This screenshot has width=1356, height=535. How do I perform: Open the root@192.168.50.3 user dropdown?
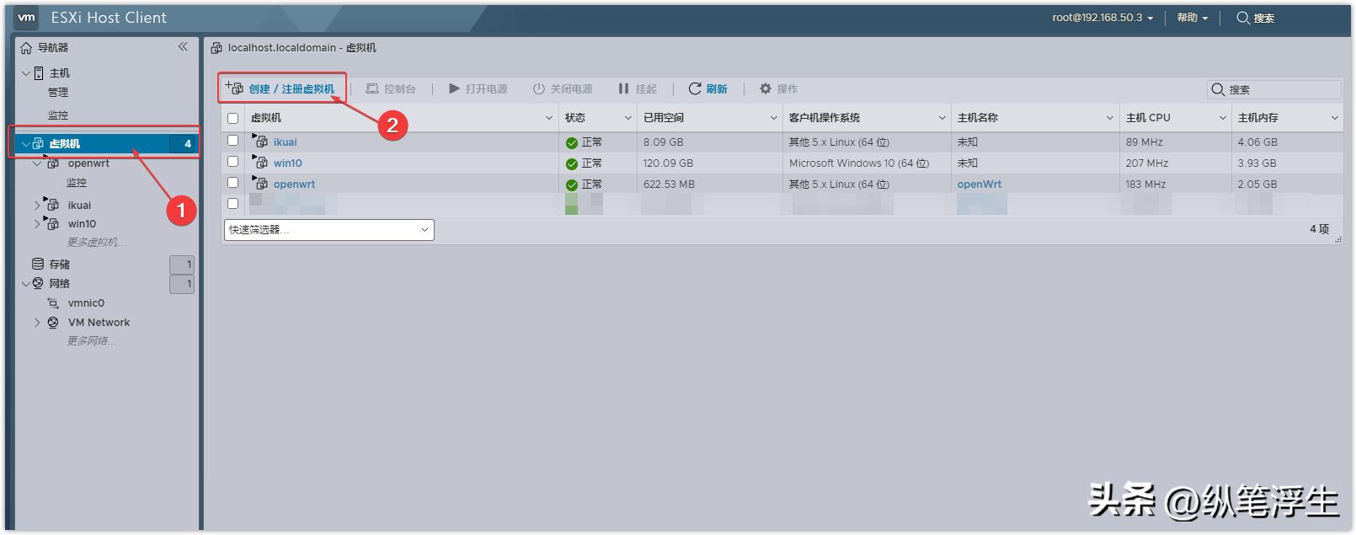pos(1102,18)
